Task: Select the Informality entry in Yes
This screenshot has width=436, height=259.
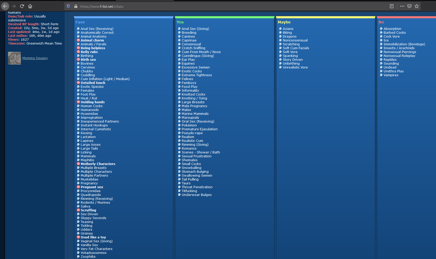Action: click(x=190, y=90)
